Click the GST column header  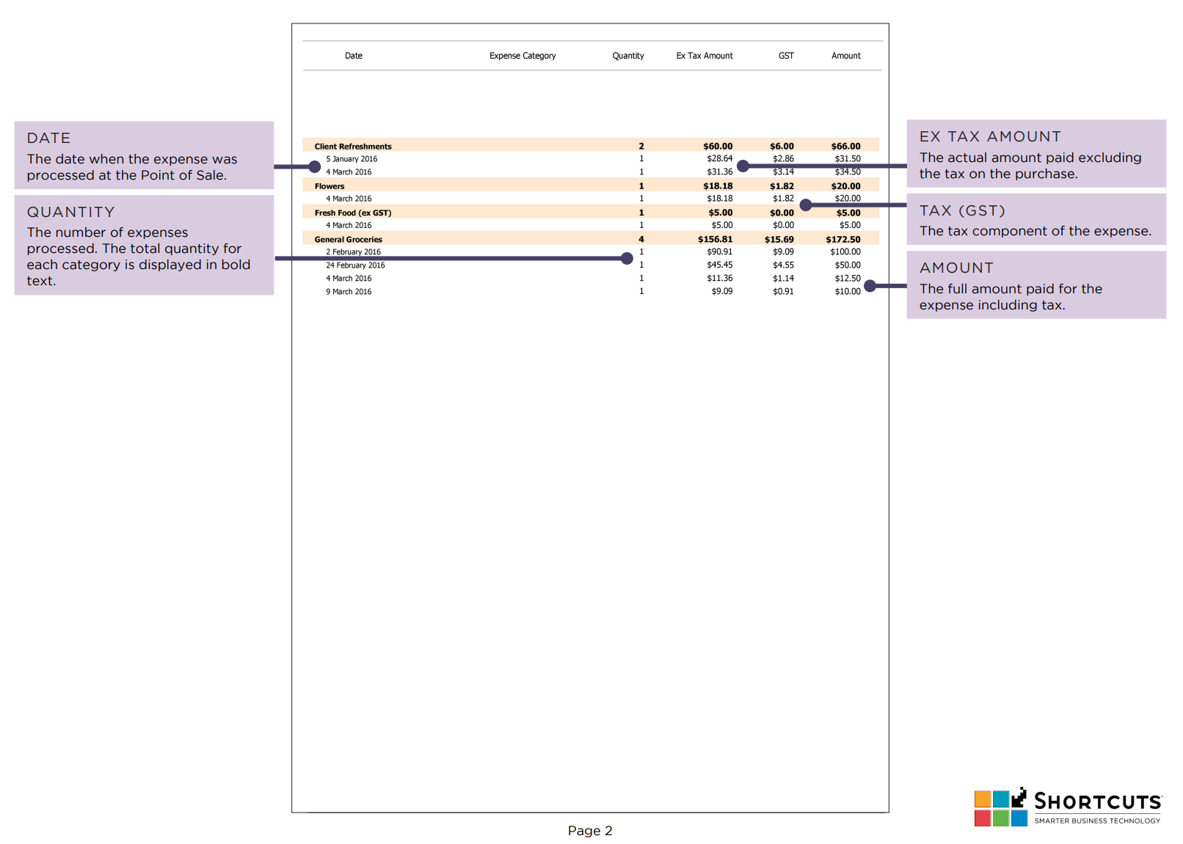(x=786, y=56)
